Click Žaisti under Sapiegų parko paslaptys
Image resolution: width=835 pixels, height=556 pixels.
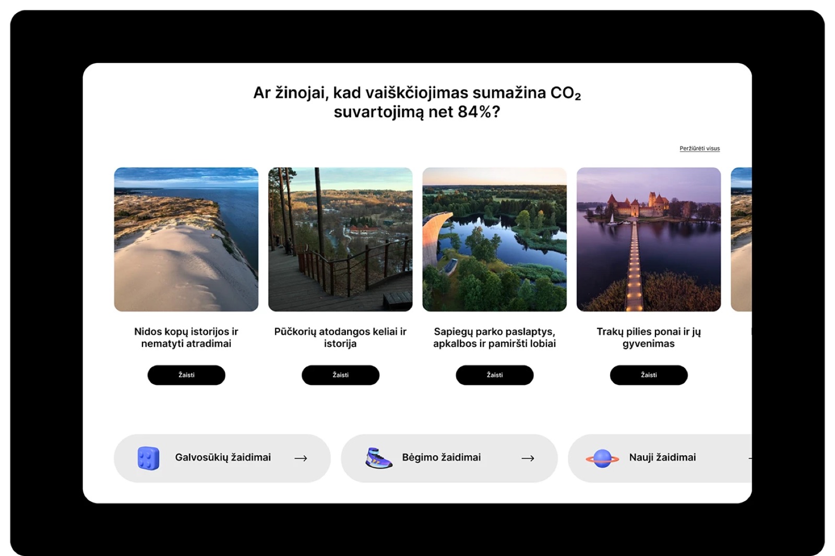[495, 375]
